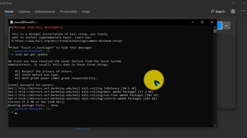Switch to the Gaming tab

[24, 11]
